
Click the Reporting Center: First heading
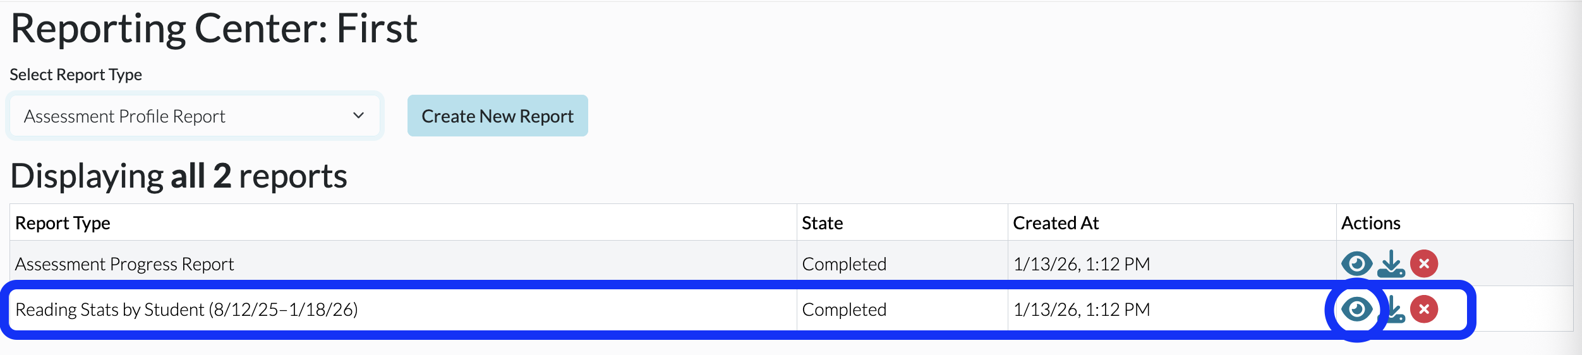pos(214,28)
